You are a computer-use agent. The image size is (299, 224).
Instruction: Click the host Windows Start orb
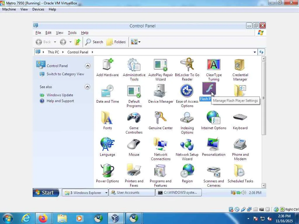(x=8, y=218)
